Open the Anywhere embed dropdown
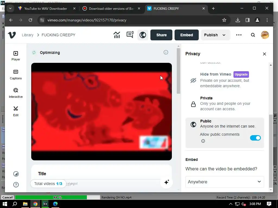This screenshot has width=278, height=208. [x=225, y=182]
